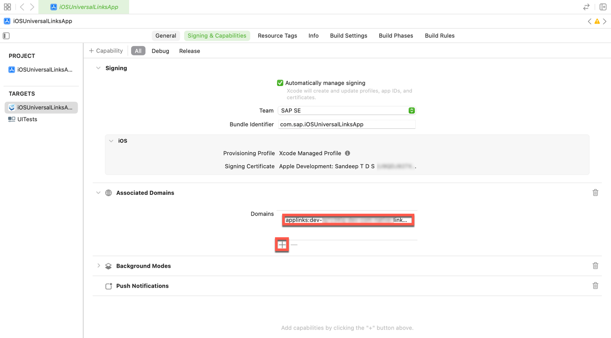
Task: Select the iOSUniversalLinksApp project item
Action: pyautogui.click(x=41, y=70)
